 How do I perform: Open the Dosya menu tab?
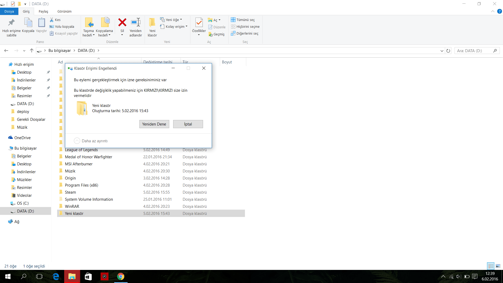[9, 11]
